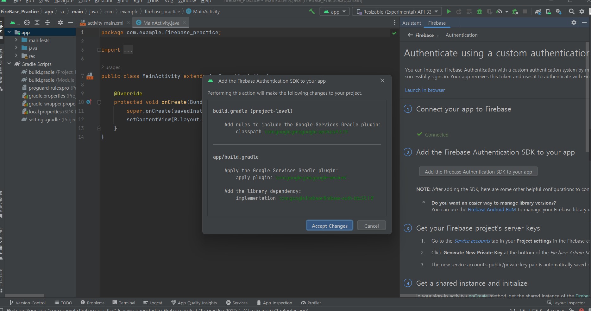Click the Stop square icon in toolbar
591x311 pixels.
pyautogui.click(x=525, y=12)
